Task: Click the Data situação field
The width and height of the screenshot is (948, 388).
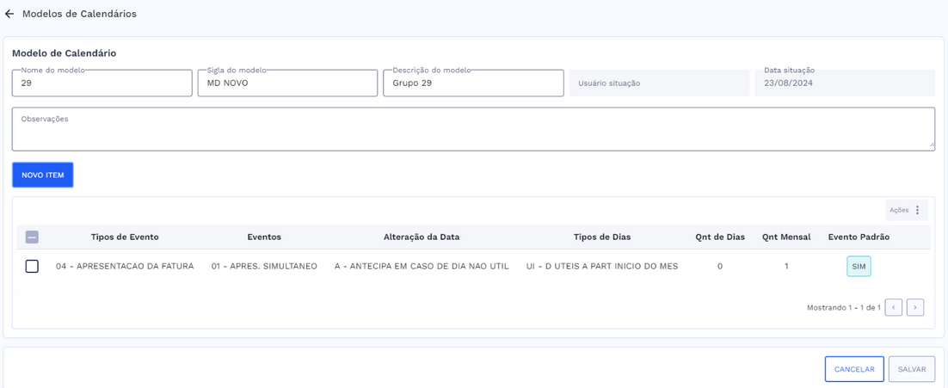Action: click(844, 83)
